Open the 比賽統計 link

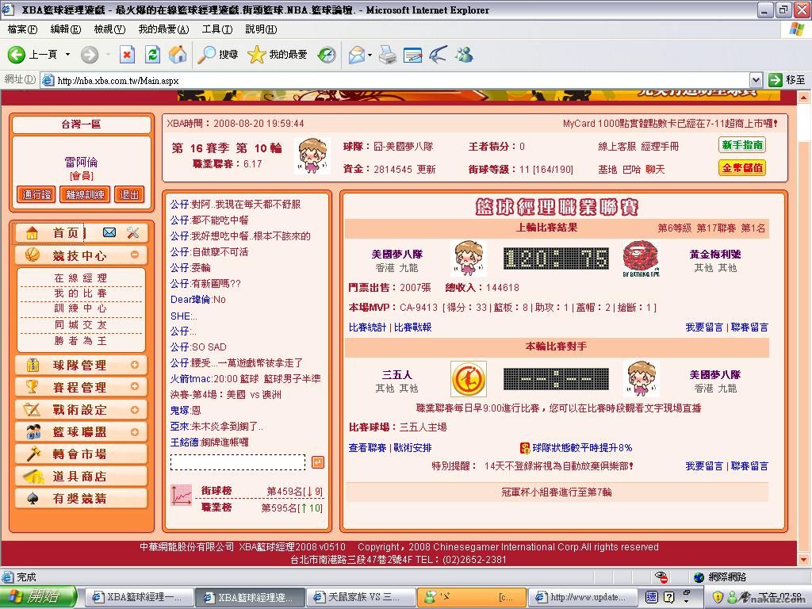367,327
